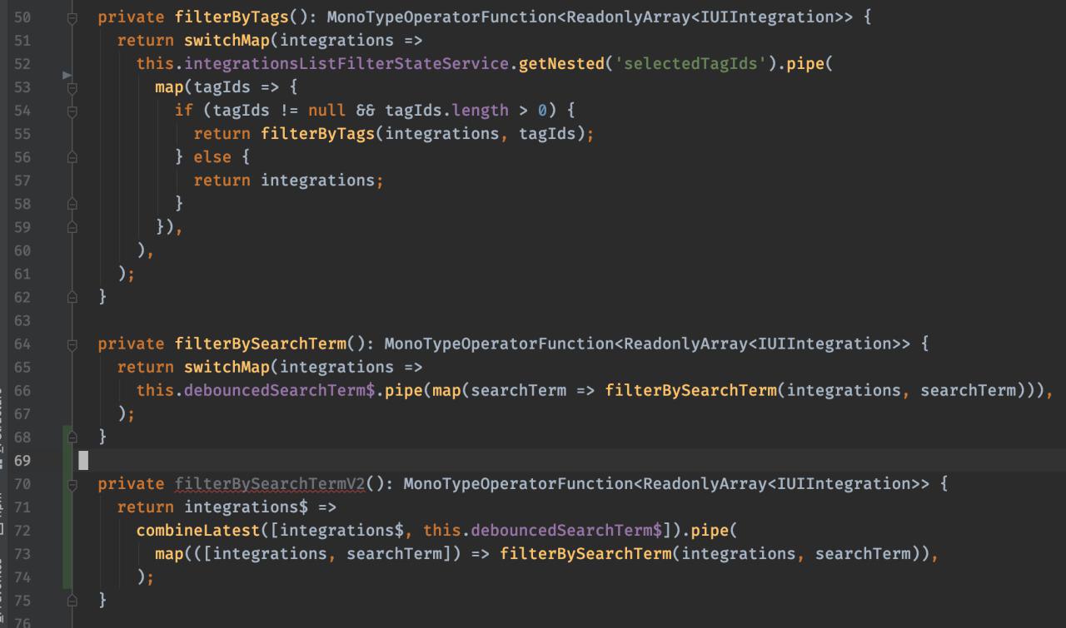1066x628 pixels.
Task: Click the private keyword on line 70
Action: tap(132, 483)
